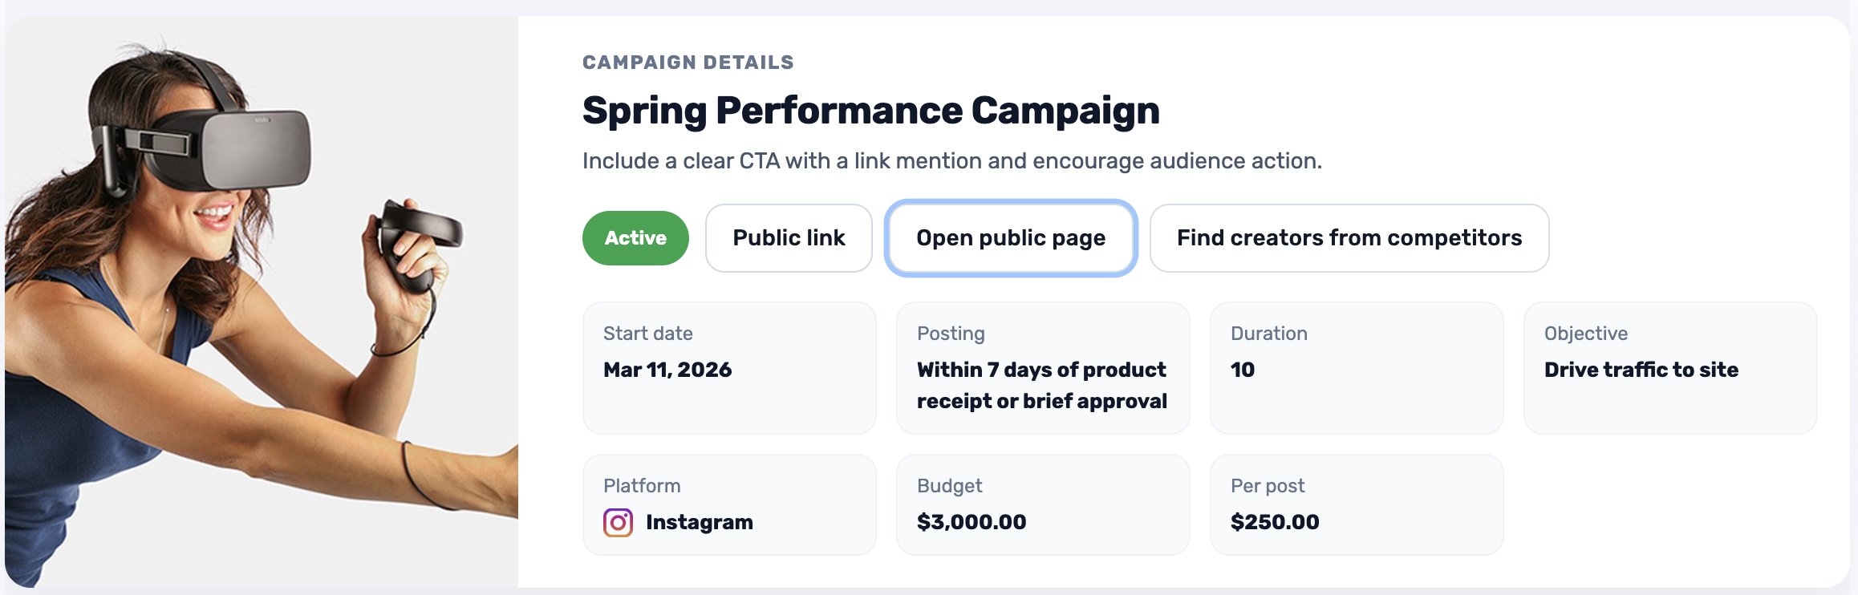Open the Start date card
This screenshot has width=1858, height=595.
[728, 367]
